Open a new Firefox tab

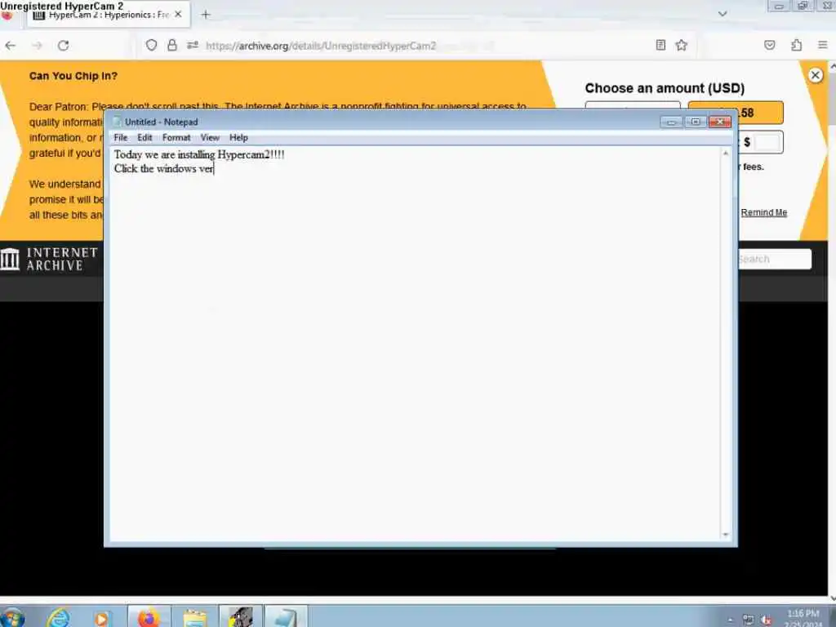205,15
